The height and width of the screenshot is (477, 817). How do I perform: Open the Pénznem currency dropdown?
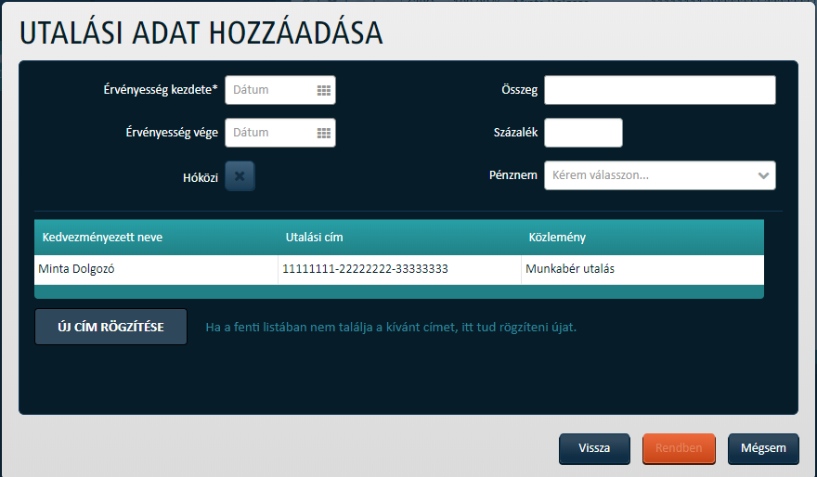click(660, 175)
